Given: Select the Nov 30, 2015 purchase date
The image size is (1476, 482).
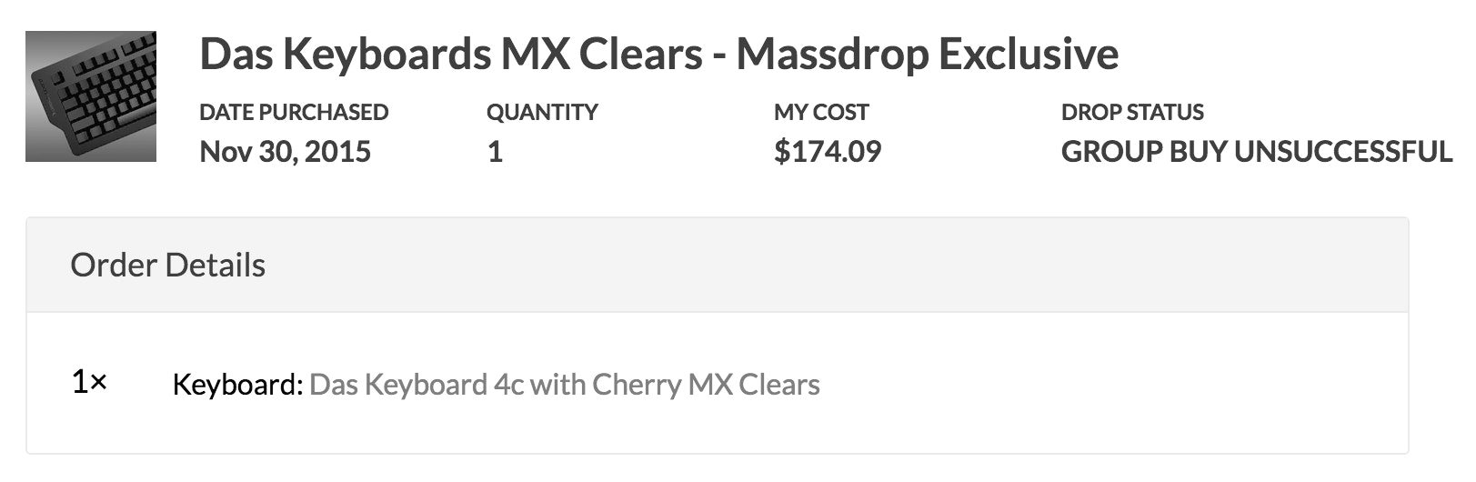Looking at the screenshot, I should (x=285, y=151).
